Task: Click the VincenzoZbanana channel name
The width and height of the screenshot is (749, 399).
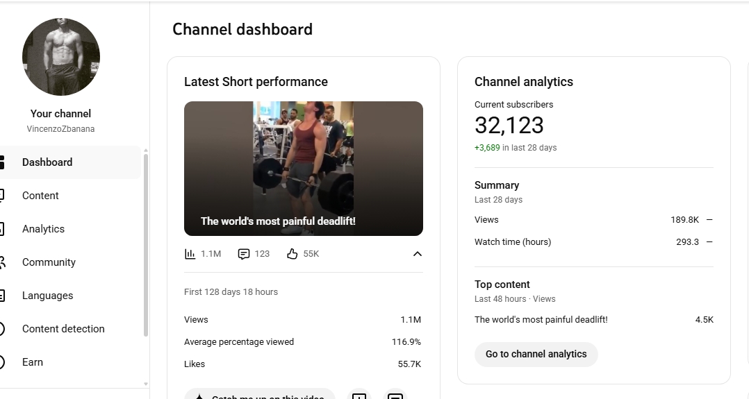Action: [x=60, y=129]
